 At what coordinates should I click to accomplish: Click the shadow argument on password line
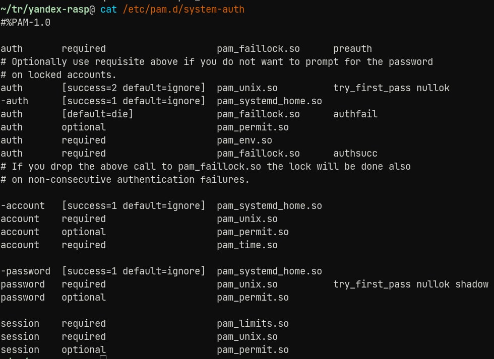[472, 284]
